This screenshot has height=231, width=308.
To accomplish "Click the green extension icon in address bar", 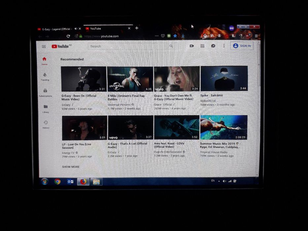I will pos(169,36).
